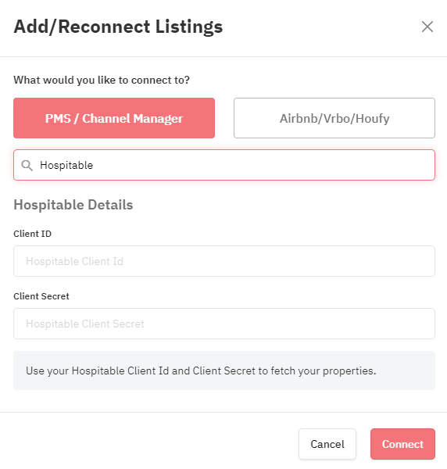Select PMS / Channel Manager option
This screenshot has height=469, width=447.
point(114,118)
